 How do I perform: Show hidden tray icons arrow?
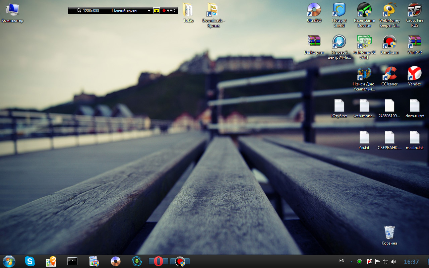(x=351, y=262)
